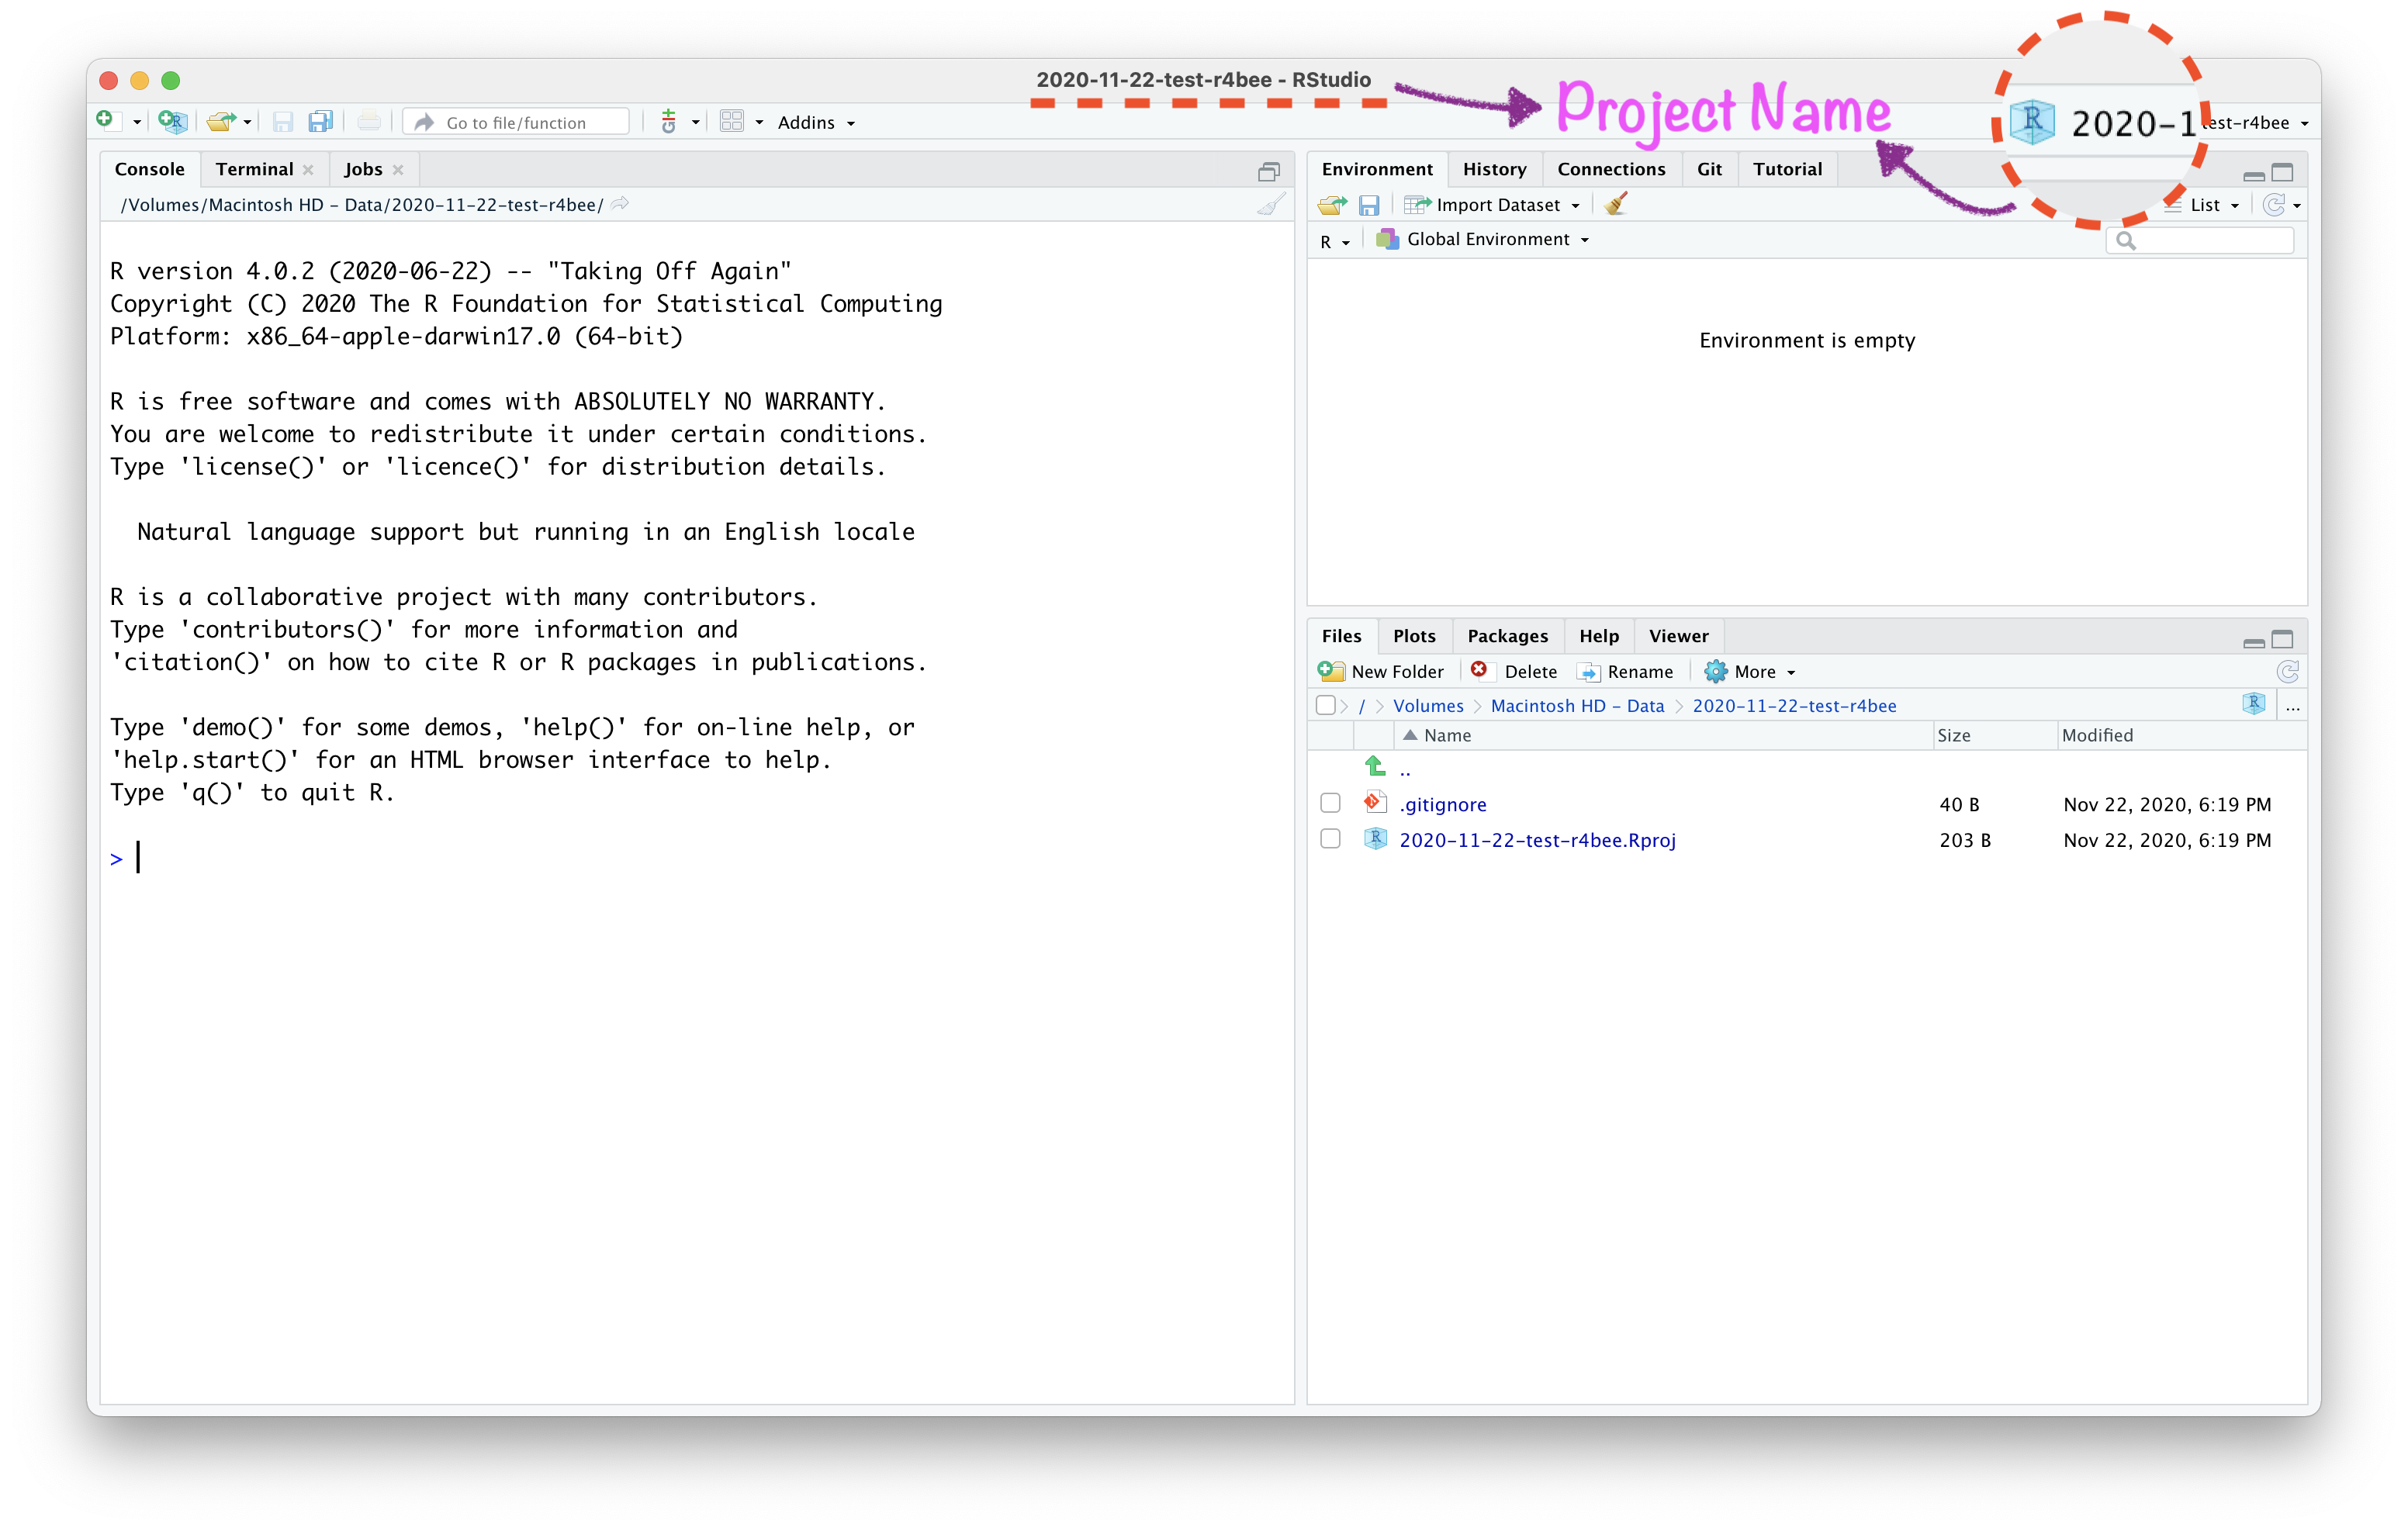The width and height of the screenshot is (2408, 1531).
Task: Click the New Folder button
Action: point(1381,672)
